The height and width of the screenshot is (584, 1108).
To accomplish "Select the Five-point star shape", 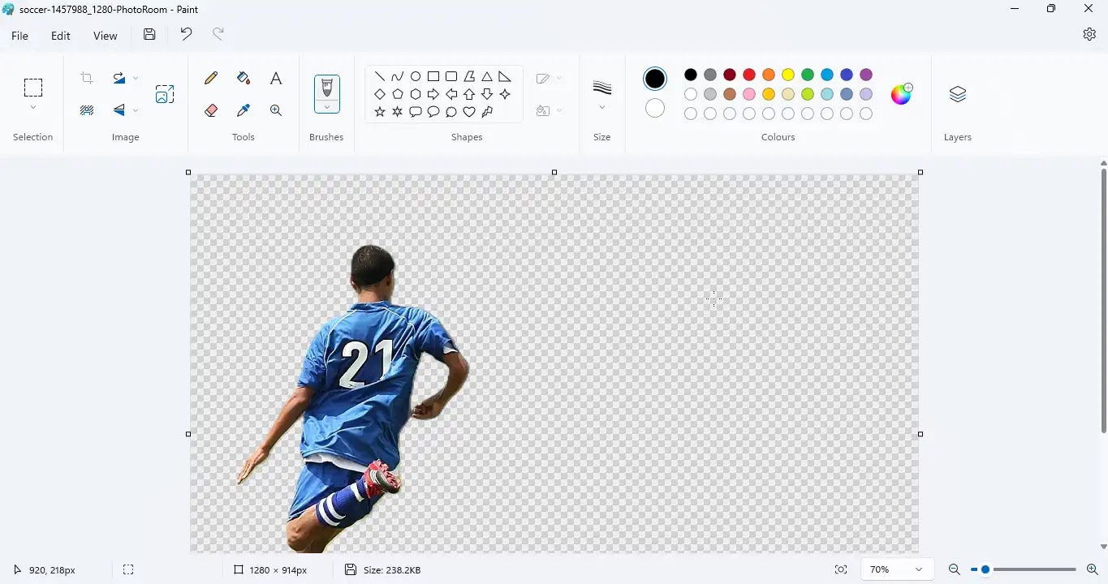I will 380,112.
